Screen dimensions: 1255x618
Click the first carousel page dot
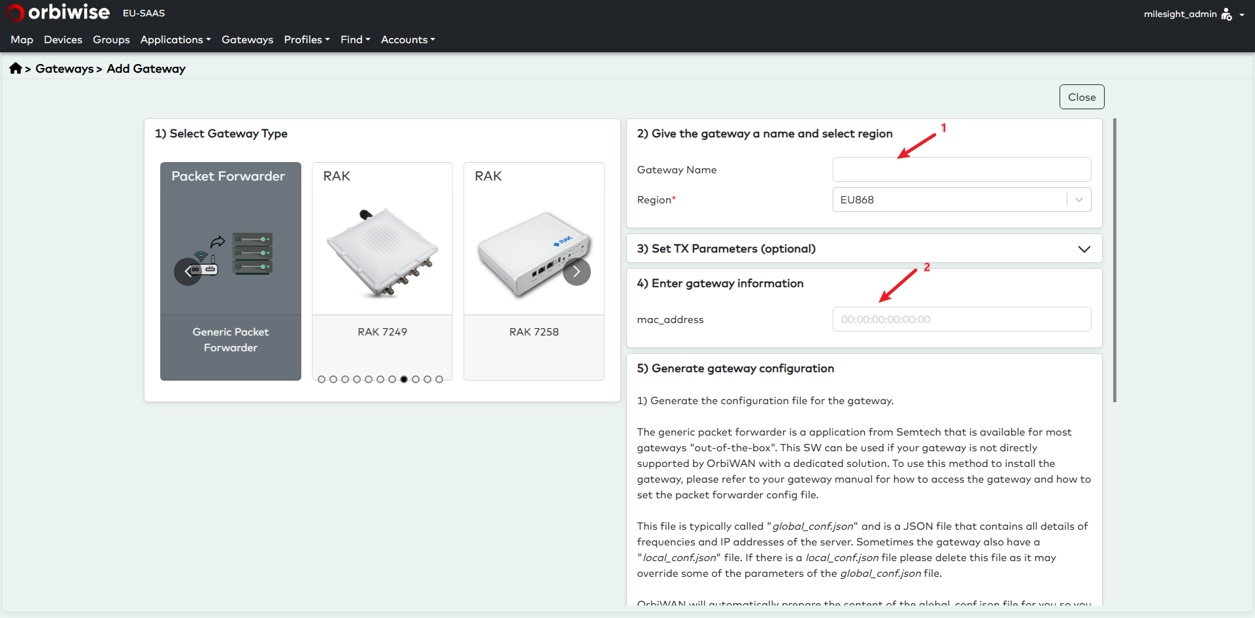(322, 379)
